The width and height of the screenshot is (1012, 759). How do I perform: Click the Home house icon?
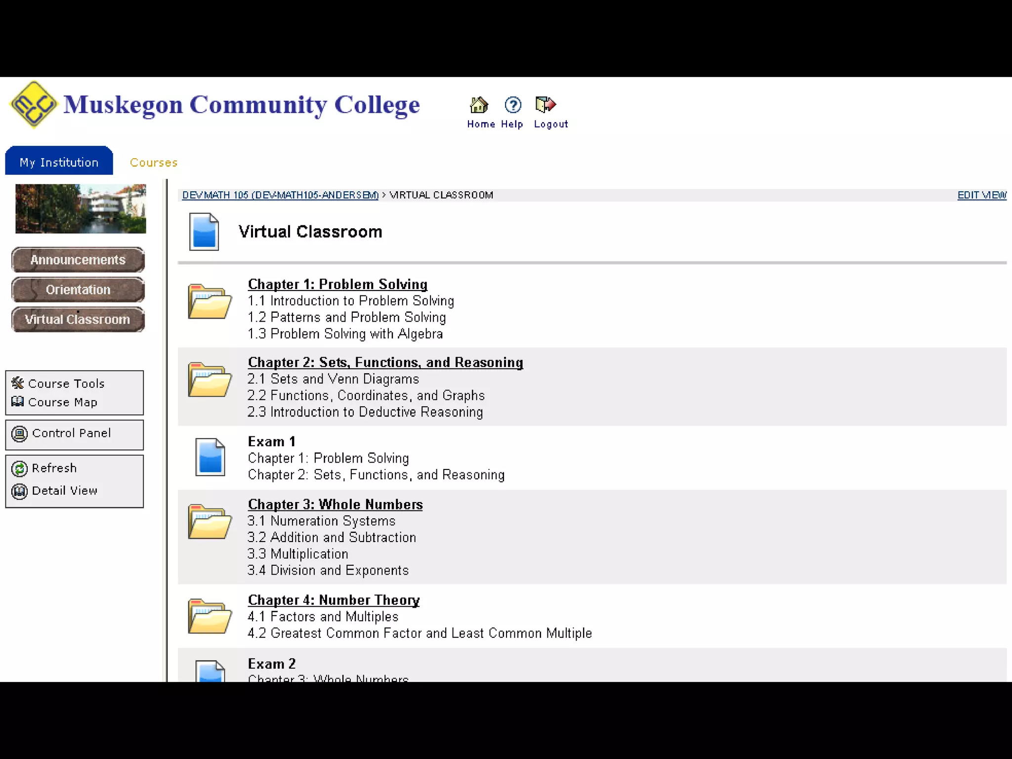pyautogui.click(x=479, y=105)
